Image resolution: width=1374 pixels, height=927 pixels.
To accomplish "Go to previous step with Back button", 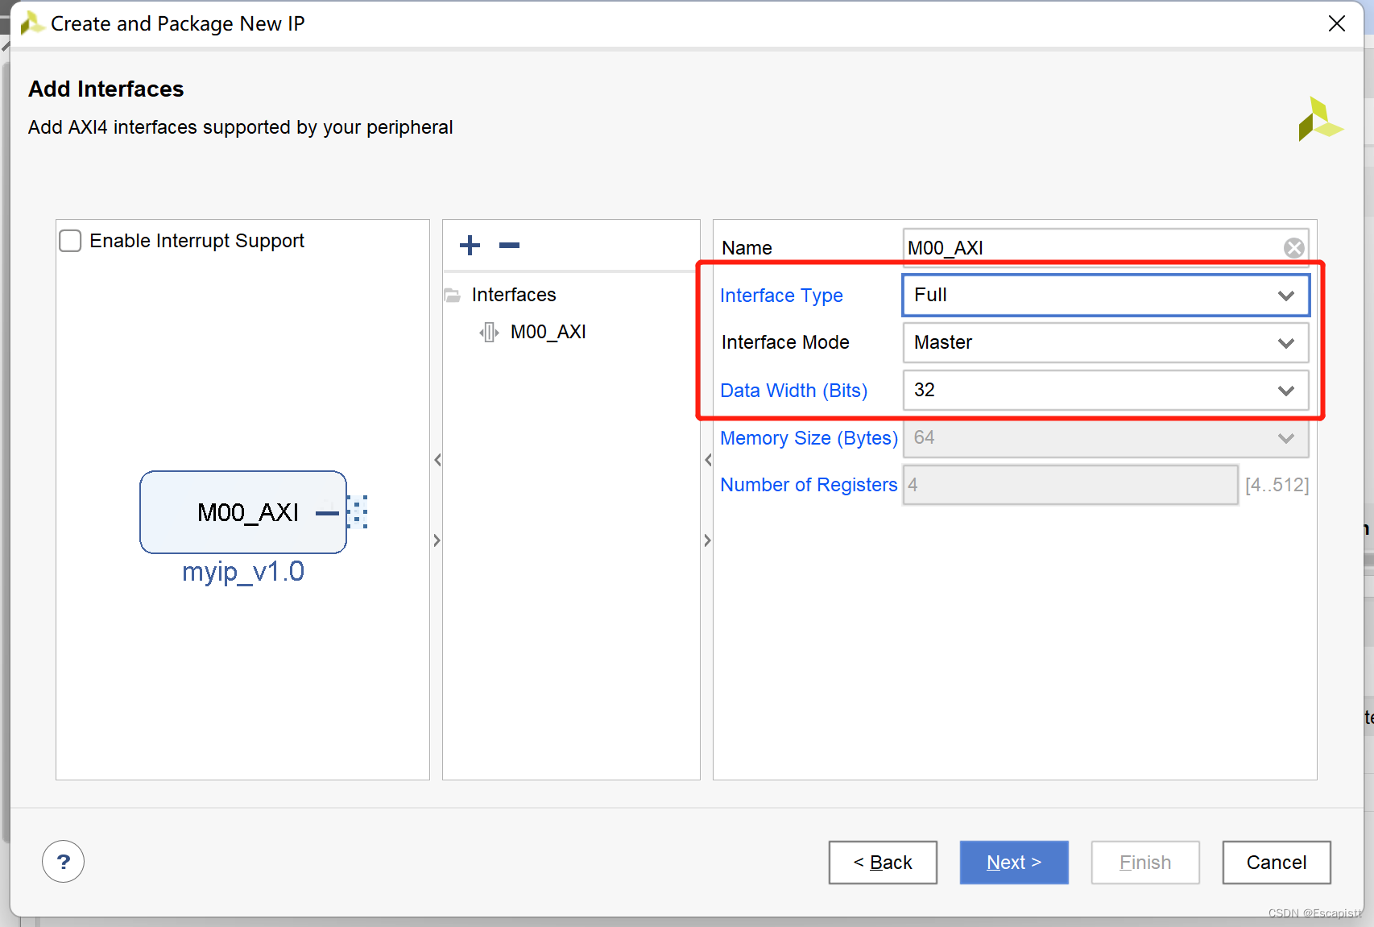I will (883, 863).
